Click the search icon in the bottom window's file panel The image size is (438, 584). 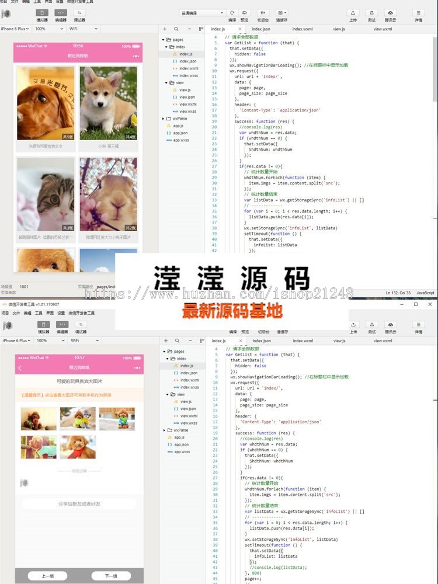point(178,340)
